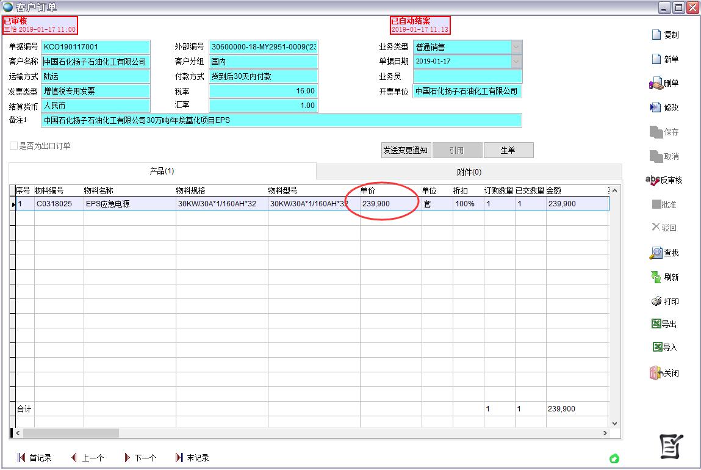Click the 生单 button
The width and height of the screenshot is (701, 470).
(x=508, y=150)
